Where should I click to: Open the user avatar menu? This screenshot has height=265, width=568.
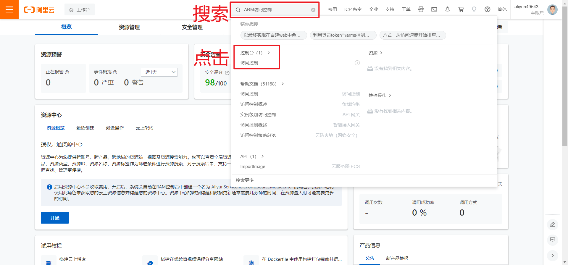(x=552, y=9)
